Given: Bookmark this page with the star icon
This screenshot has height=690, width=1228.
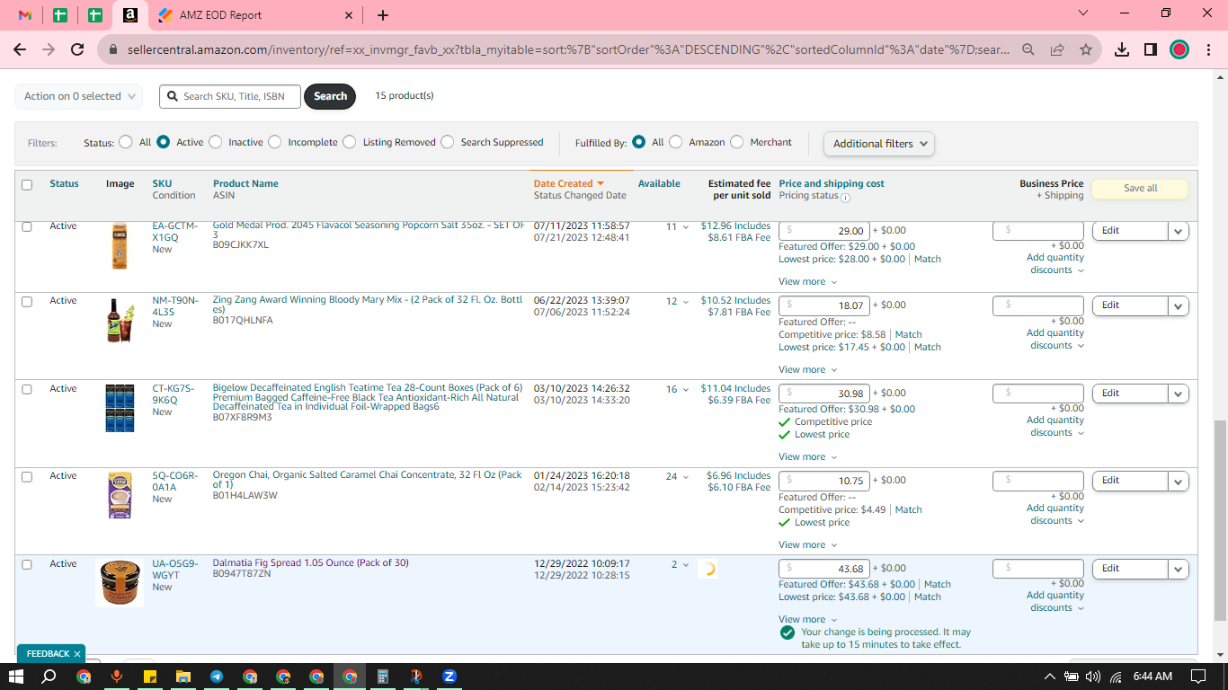Looking at the screenshot, I should (1086, 50).
